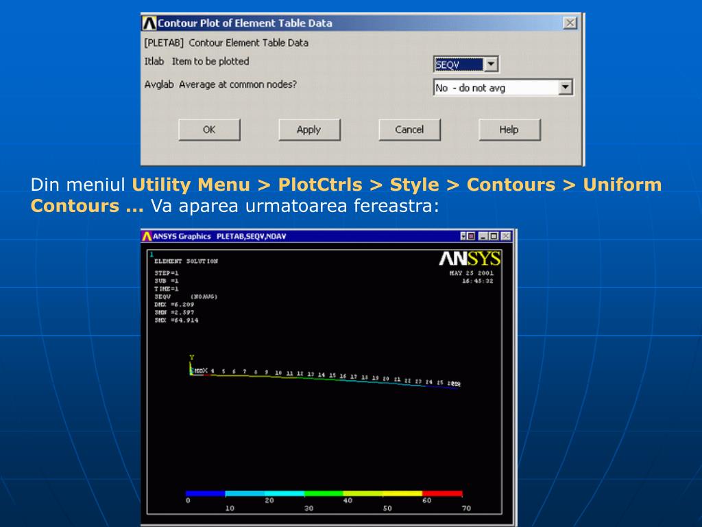This screenshot has width=702, height=527.
Task: Close the Contour Plot of Element Table Data dialog
Action: tap(570, 23)
